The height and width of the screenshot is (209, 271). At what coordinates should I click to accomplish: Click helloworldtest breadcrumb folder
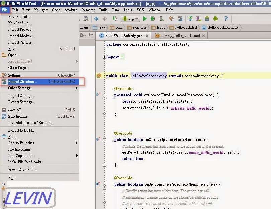(183, 27)
